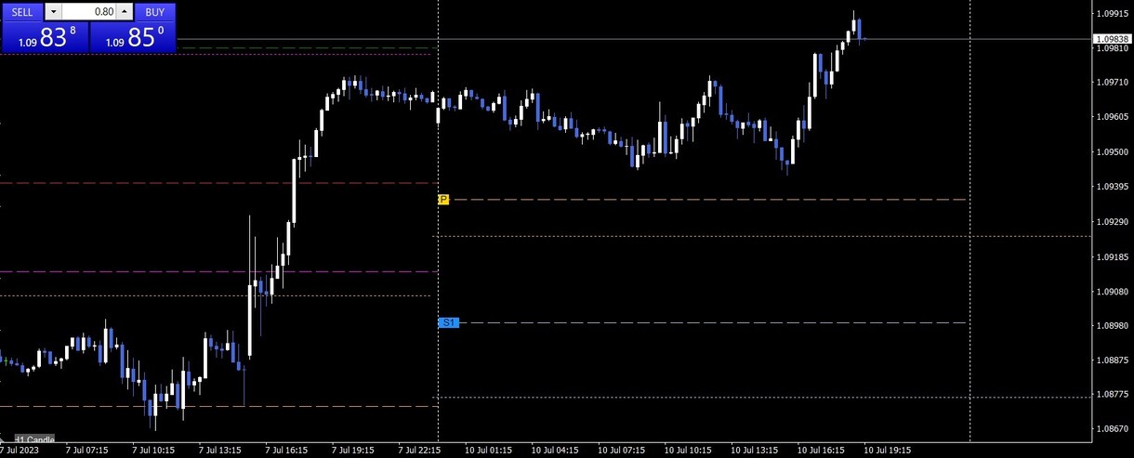
Task: Click the 1.08670 price axis label
Action: tap(1112, 430)
